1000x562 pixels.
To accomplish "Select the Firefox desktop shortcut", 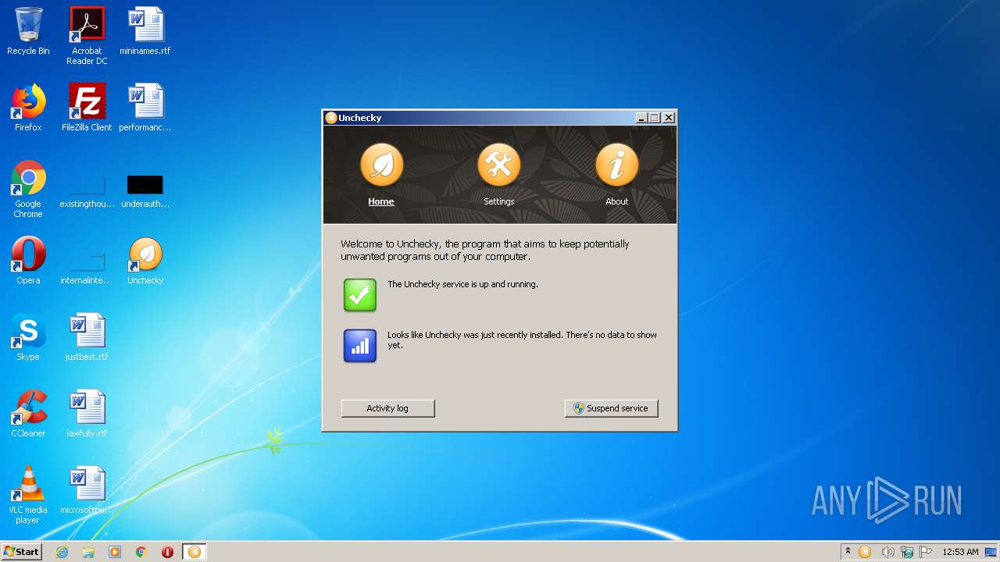I will click(x=28, y=108).
